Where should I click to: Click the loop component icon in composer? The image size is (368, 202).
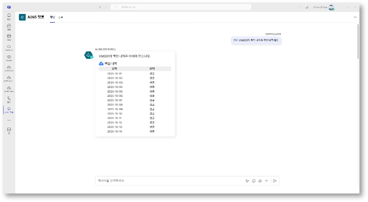coord(260,181)
